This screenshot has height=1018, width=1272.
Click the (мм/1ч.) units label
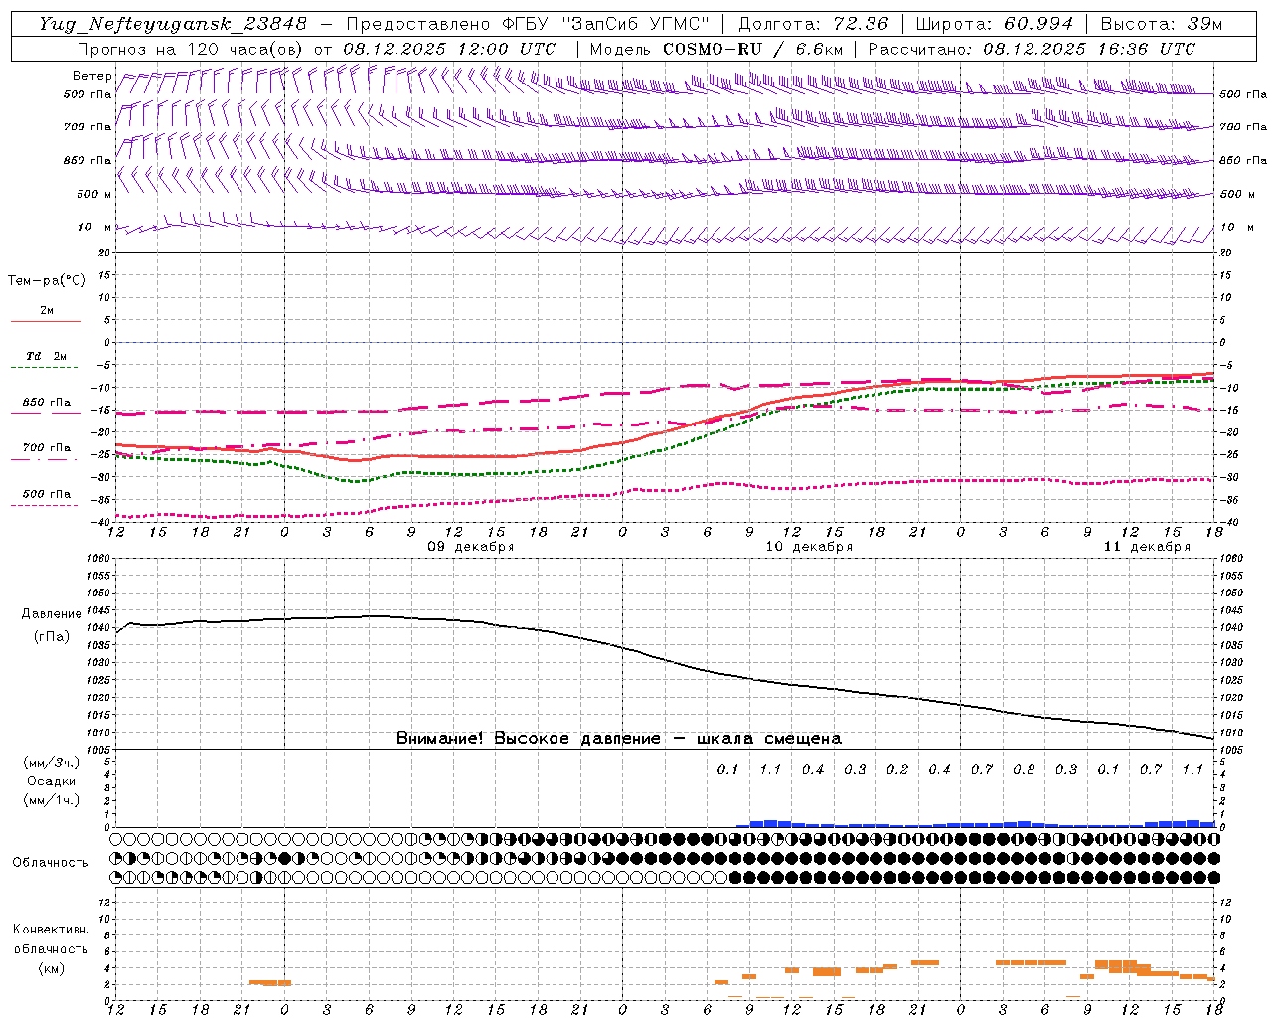(x=51, y=800)
